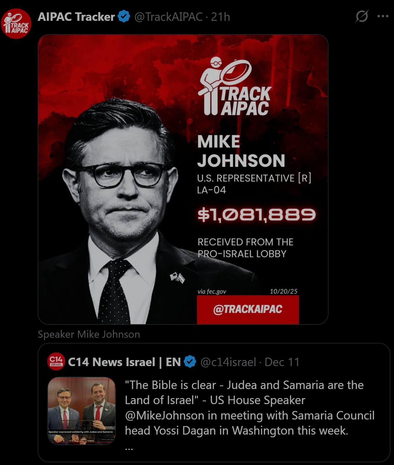Click the Grok explain-post icon
This screenshot has width=394, height=465.
point(361,16)
